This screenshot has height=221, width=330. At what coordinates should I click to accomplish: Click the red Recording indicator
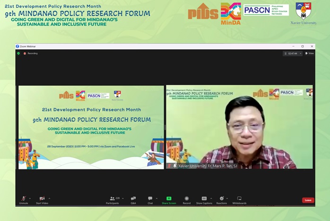(x=31, y=53)
